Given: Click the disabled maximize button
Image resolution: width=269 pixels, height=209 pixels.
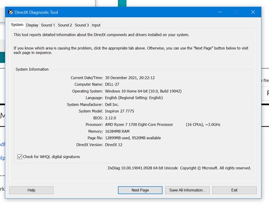Looking at the screenshot, I should [x=236, y=12].
